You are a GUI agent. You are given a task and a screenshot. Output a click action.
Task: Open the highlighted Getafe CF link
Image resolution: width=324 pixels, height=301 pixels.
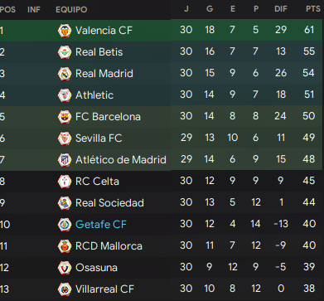tap(101, 225)
